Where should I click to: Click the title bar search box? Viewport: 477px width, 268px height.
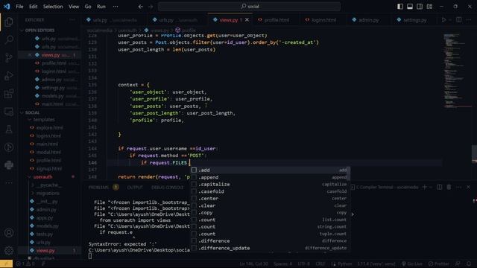[x=249, y=7]
